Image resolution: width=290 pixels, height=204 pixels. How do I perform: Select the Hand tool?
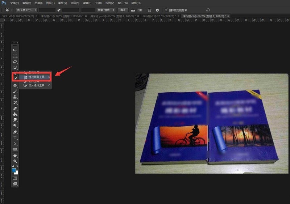click(15, 156)
